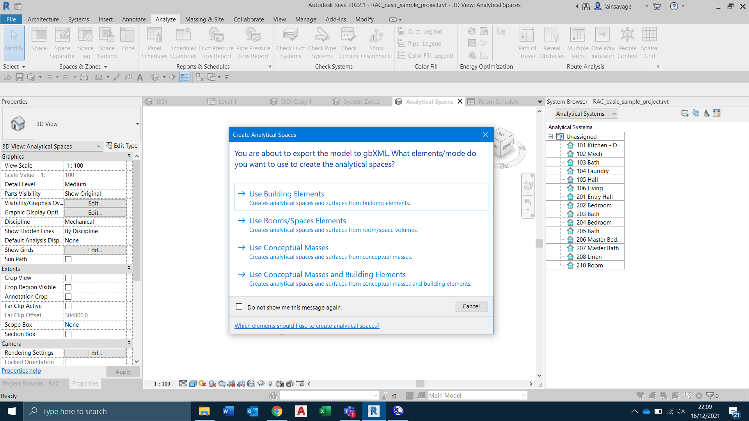
Task: Open the Systems ribbon tab
Action: [x=78, y=19]
